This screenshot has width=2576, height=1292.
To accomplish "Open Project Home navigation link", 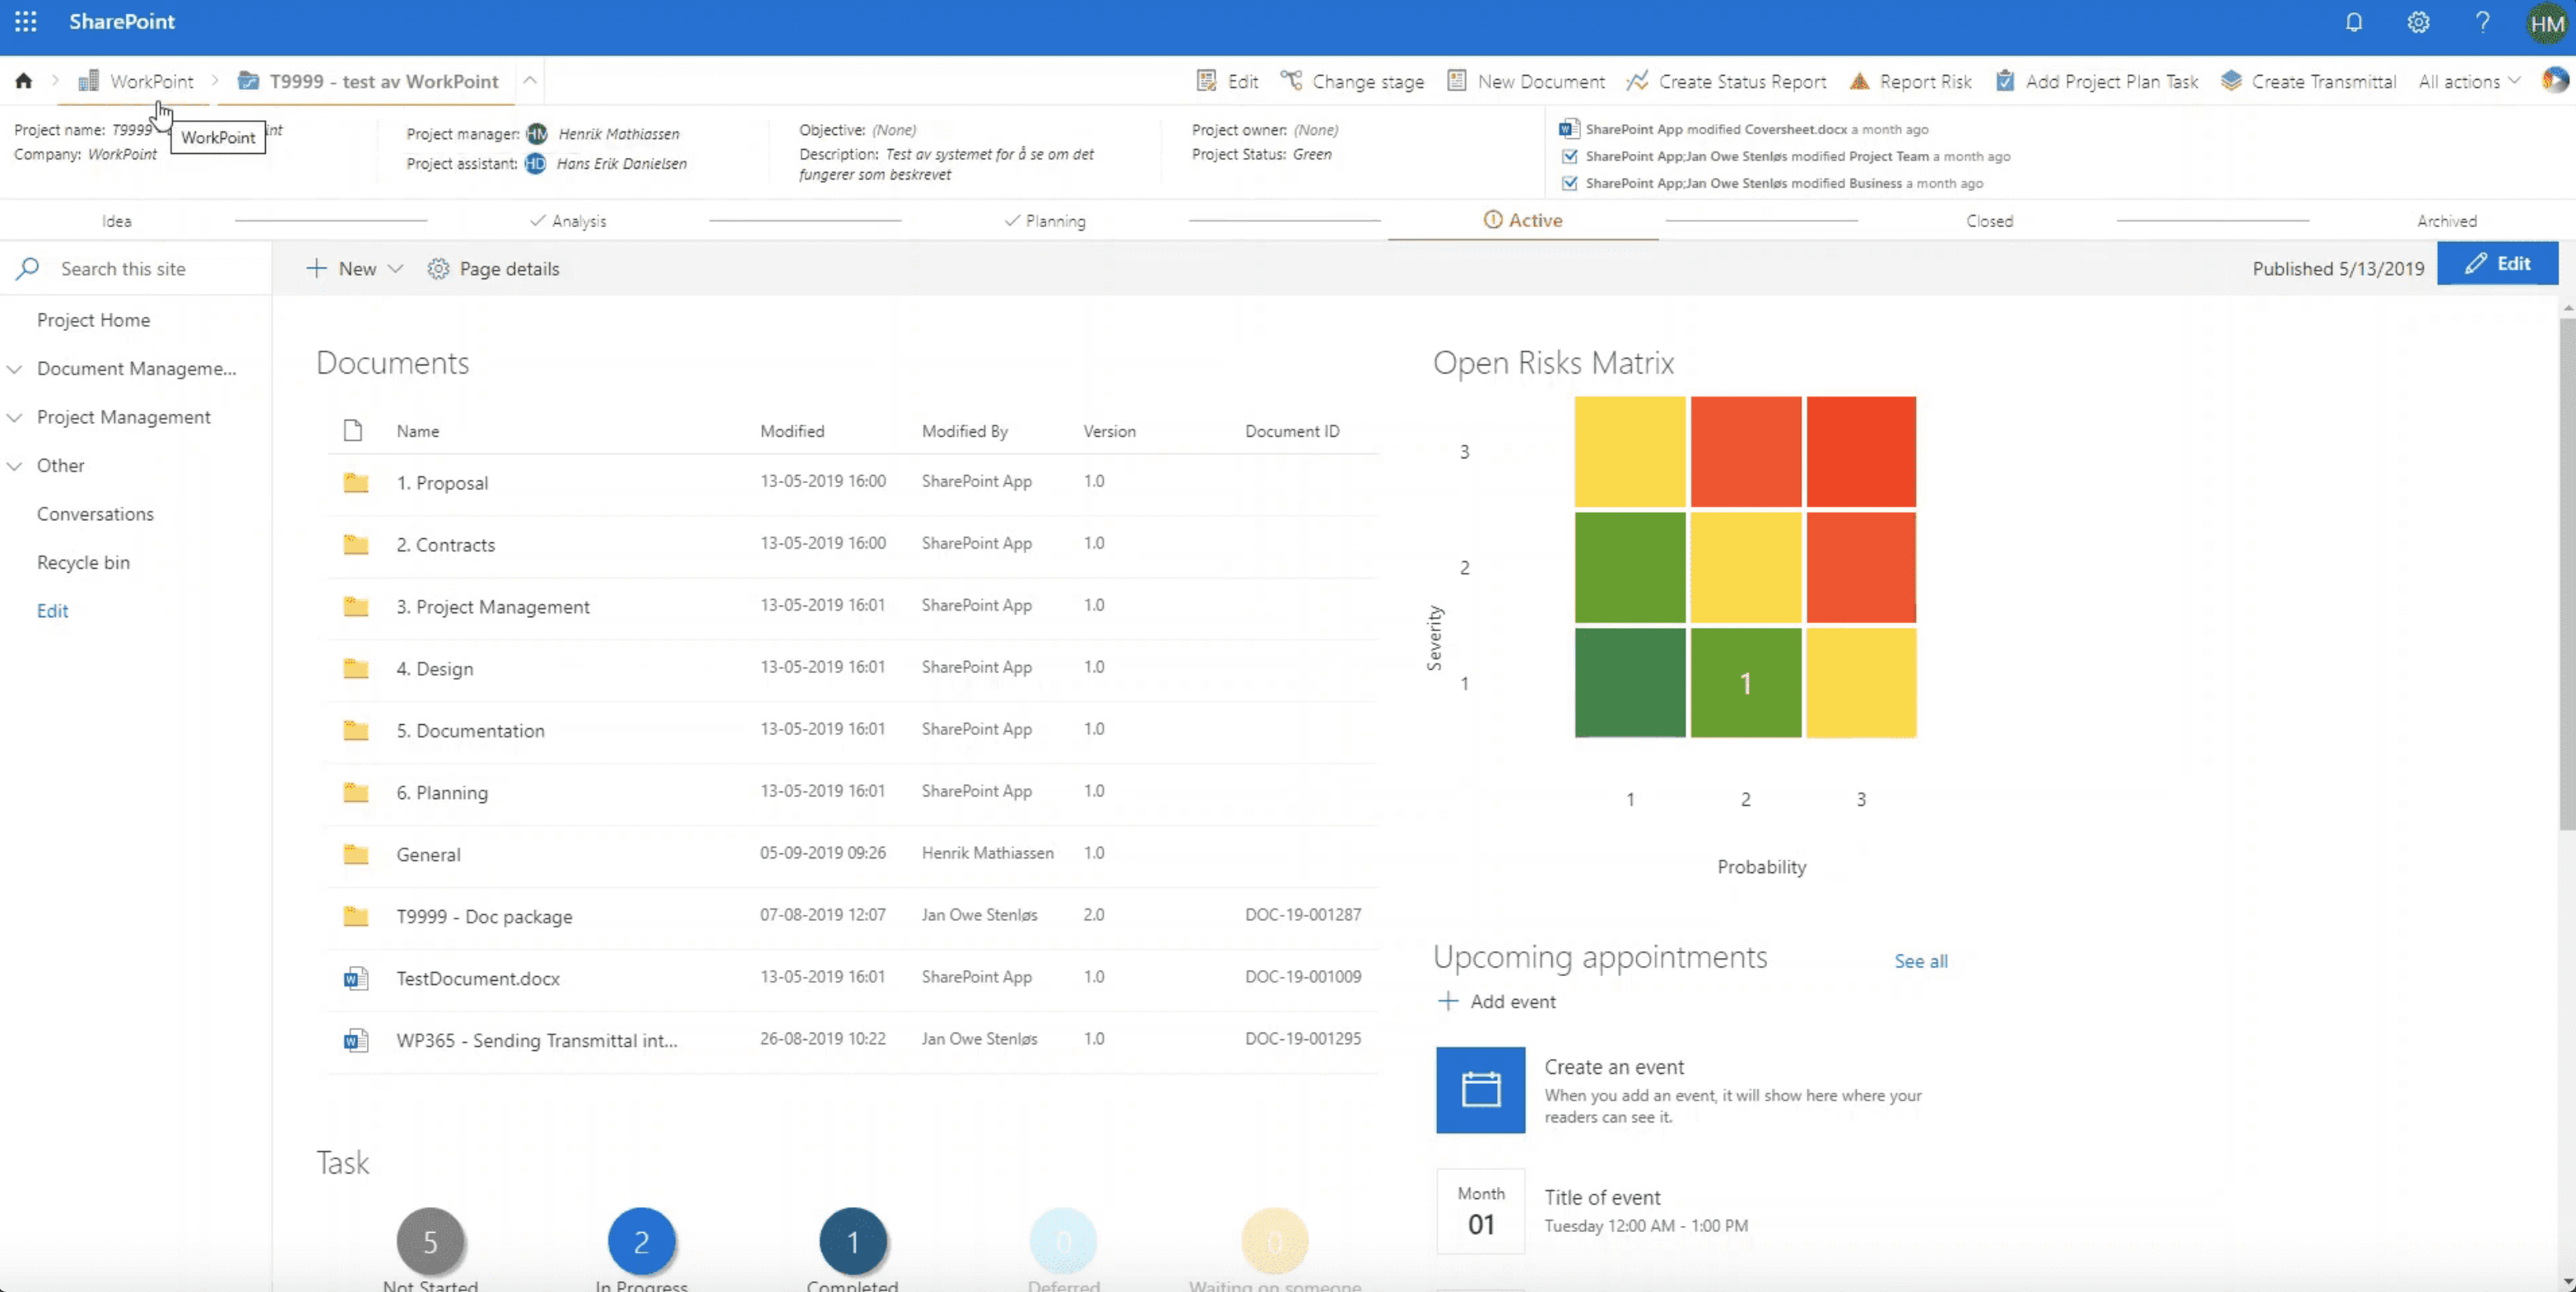I will coord(94,320).
